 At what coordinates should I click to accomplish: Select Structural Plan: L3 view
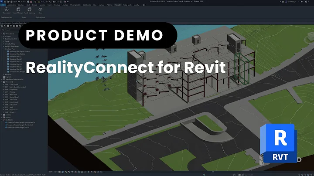pyautogui.click(x=15, y=61)
